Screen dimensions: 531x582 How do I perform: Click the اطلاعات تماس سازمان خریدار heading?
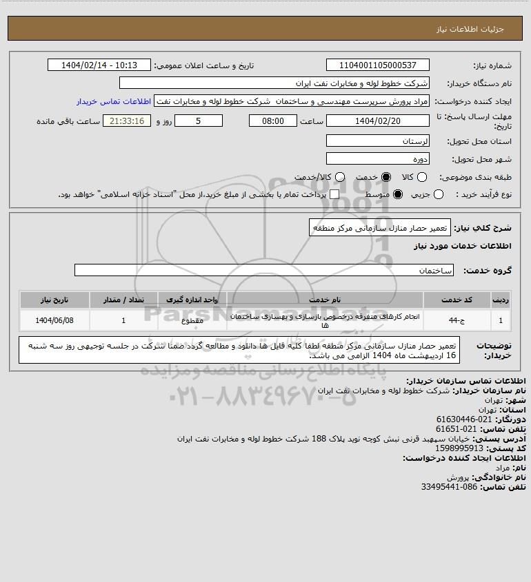[466, 381]
